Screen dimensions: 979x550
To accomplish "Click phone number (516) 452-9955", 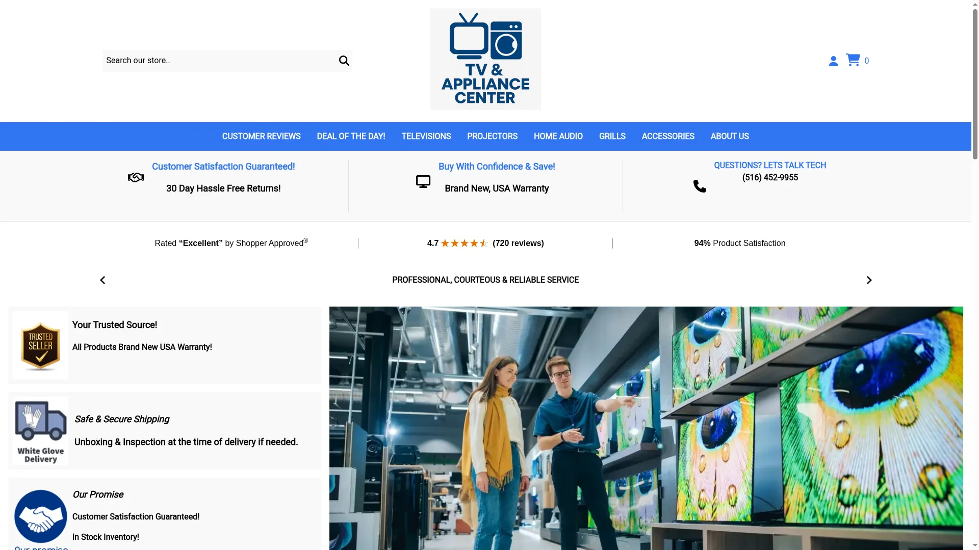I will point(770,178).
